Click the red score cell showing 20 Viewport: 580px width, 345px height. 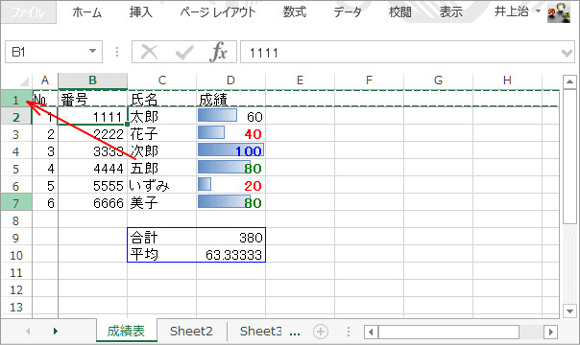click(x=230, y=186)
